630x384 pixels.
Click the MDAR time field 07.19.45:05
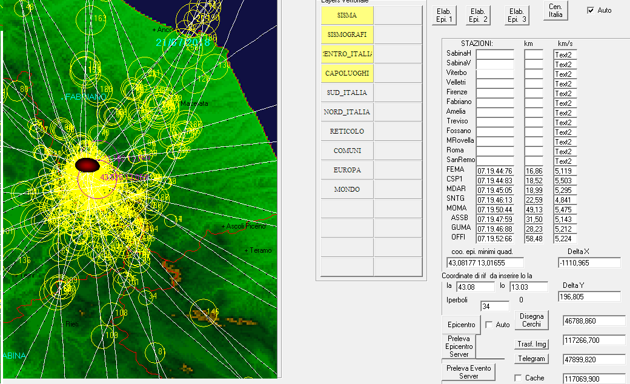coord(495,190)
